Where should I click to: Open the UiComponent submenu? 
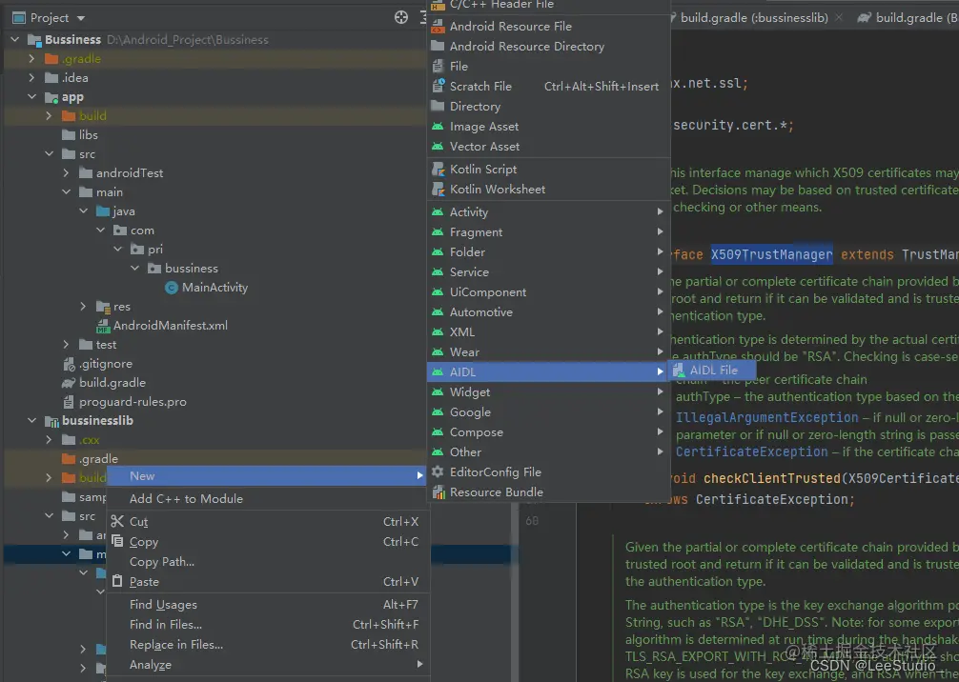548,292
